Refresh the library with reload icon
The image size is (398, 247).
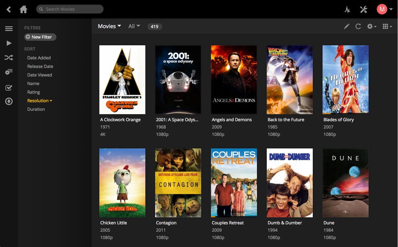(x=358, y=27)
